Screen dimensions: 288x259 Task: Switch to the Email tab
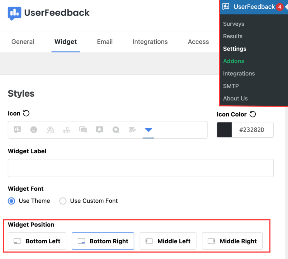[x=104, y=42]
